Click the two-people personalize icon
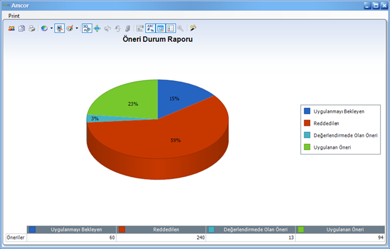This screenshot has height=249, width=390. coord(11,28)
